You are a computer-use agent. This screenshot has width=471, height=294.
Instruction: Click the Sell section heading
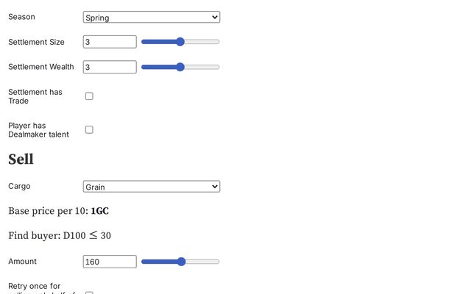pos(21,159)
